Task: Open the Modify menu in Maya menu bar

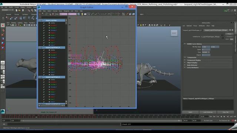Action: tap(11, 7)
